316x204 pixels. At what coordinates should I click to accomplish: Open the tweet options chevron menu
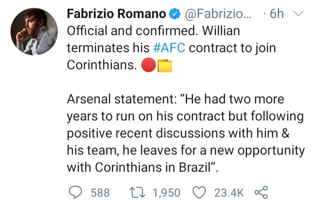point(298,14)
